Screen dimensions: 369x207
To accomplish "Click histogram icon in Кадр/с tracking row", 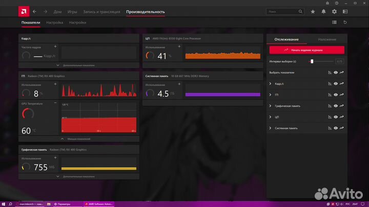I will click(330, 83).
